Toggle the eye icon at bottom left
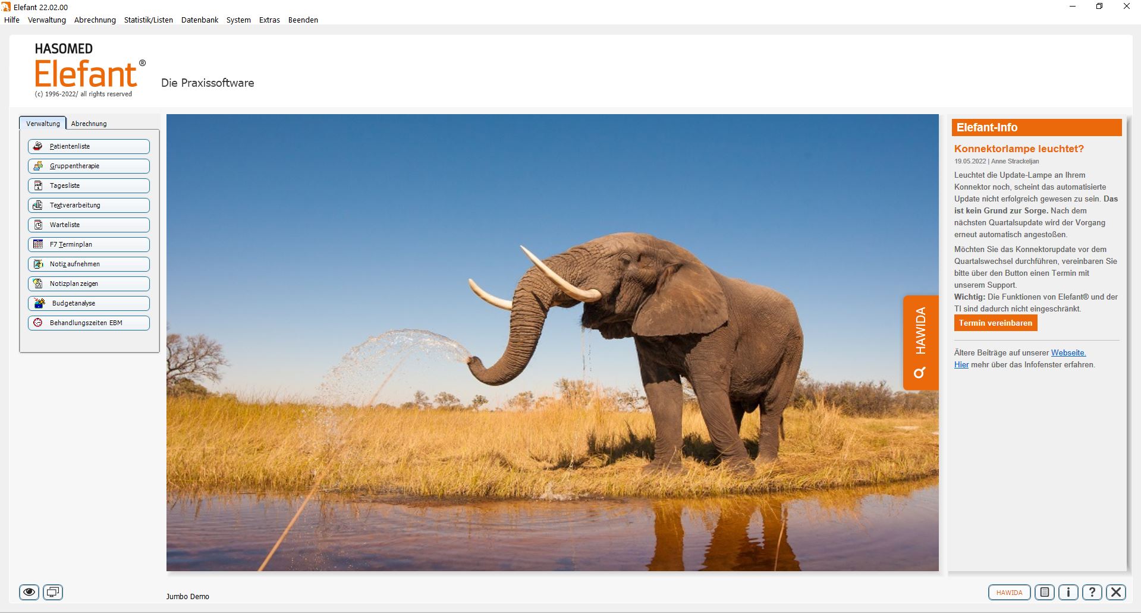Image resolution: width=1141 pixels, height=614 pixels. (29, 592)
